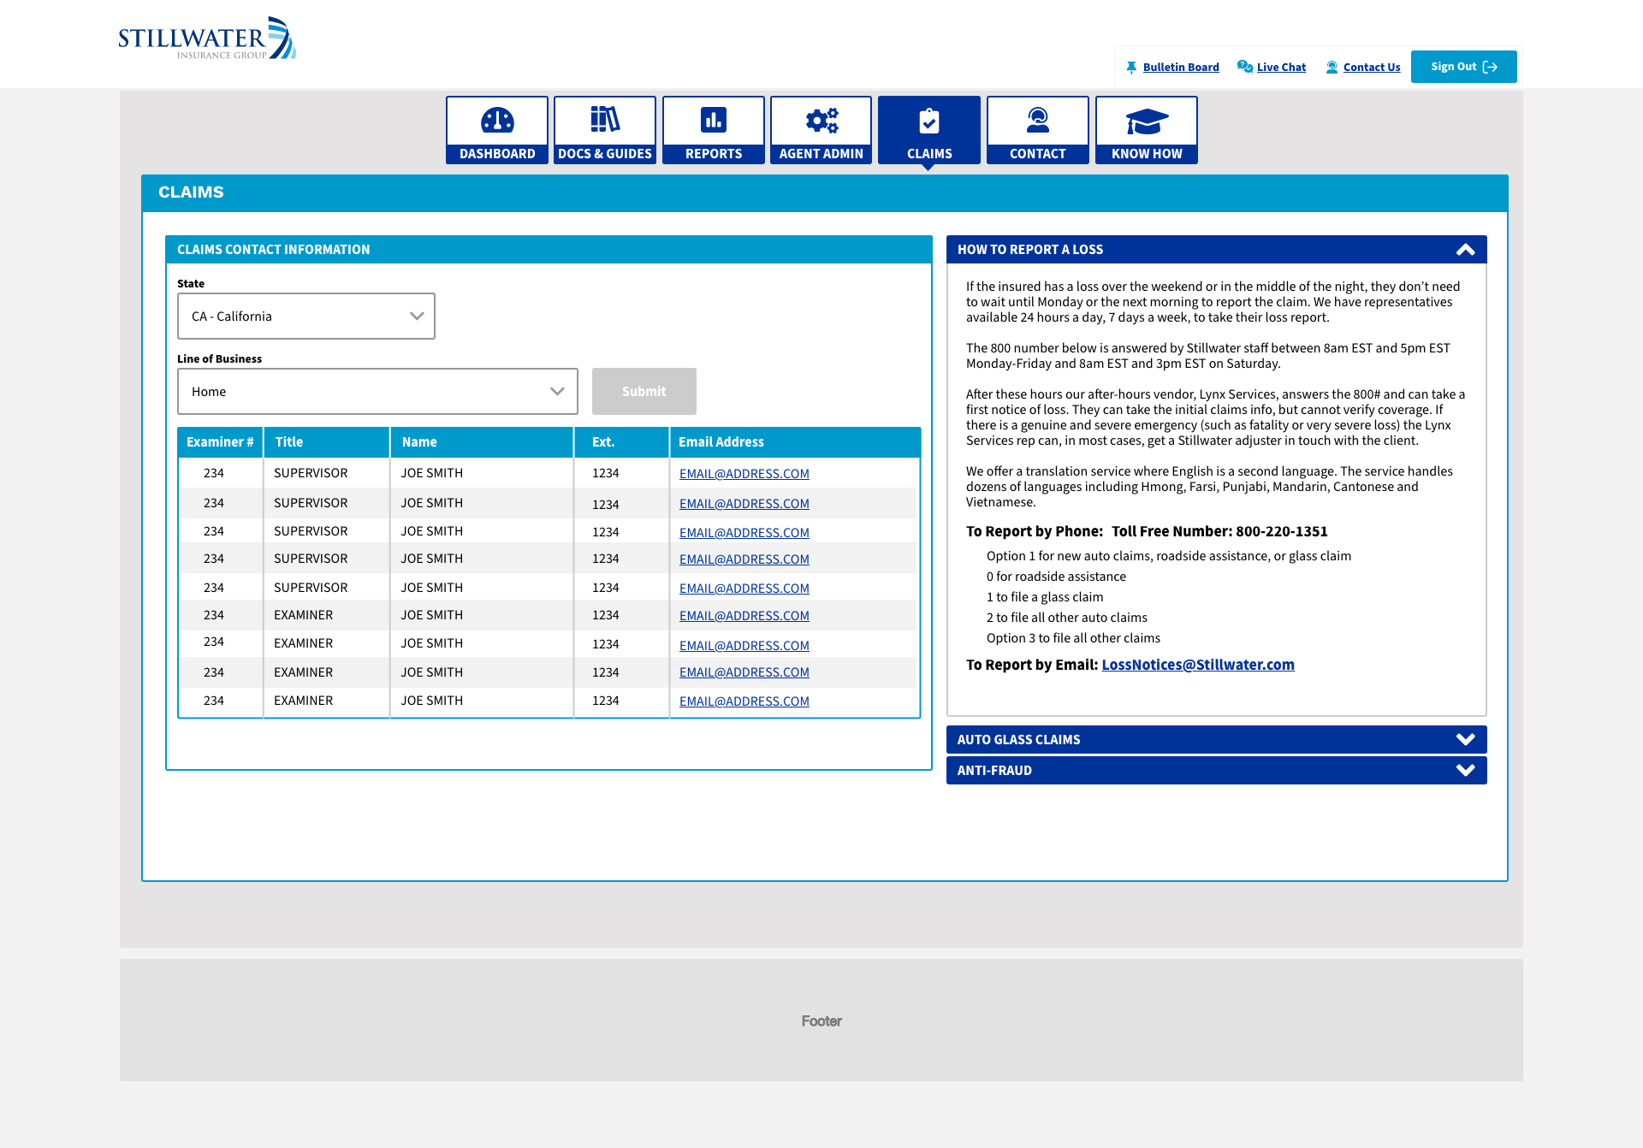1643x1148 pixels.
Task: Click the Bulletin Board pin icon
Action: click(1131, 68)
